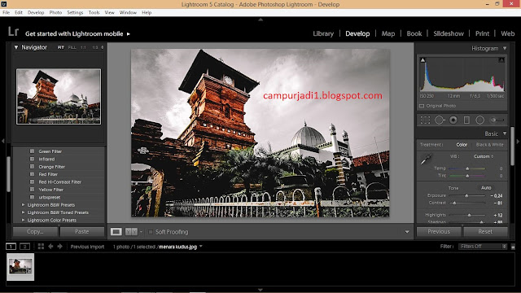
Task: Hide right panel with edge arrow
Action: 518,141
